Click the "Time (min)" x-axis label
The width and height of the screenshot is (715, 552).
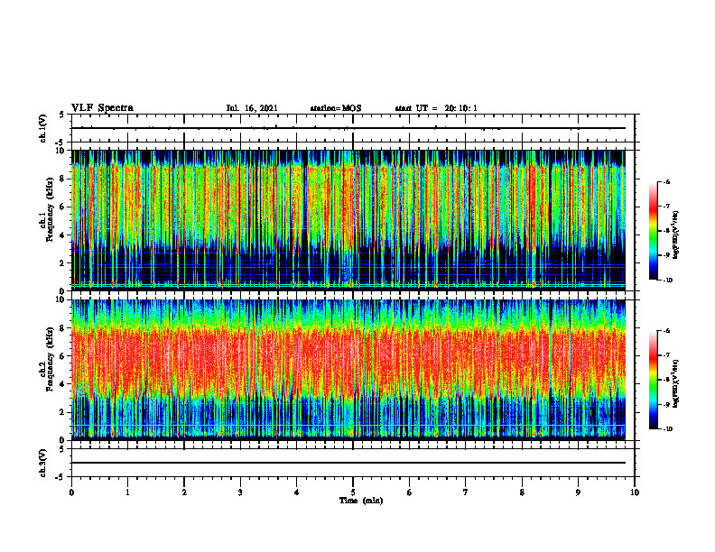(x=361, y=501)
